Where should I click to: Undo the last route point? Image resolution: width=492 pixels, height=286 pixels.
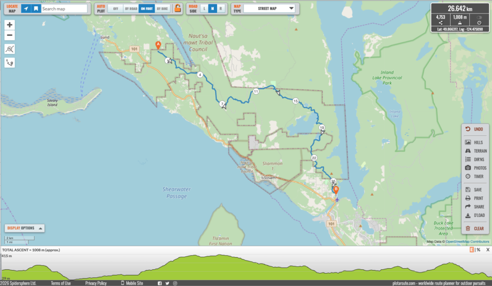[475, 129]
